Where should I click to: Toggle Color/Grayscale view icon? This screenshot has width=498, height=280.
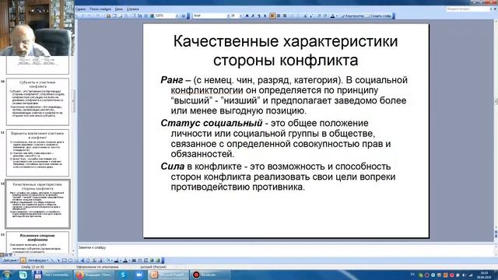pos(152,16)
